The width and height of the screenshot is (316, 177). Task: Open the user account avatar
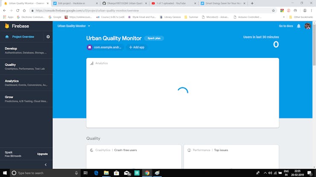[x=307, y=26]
